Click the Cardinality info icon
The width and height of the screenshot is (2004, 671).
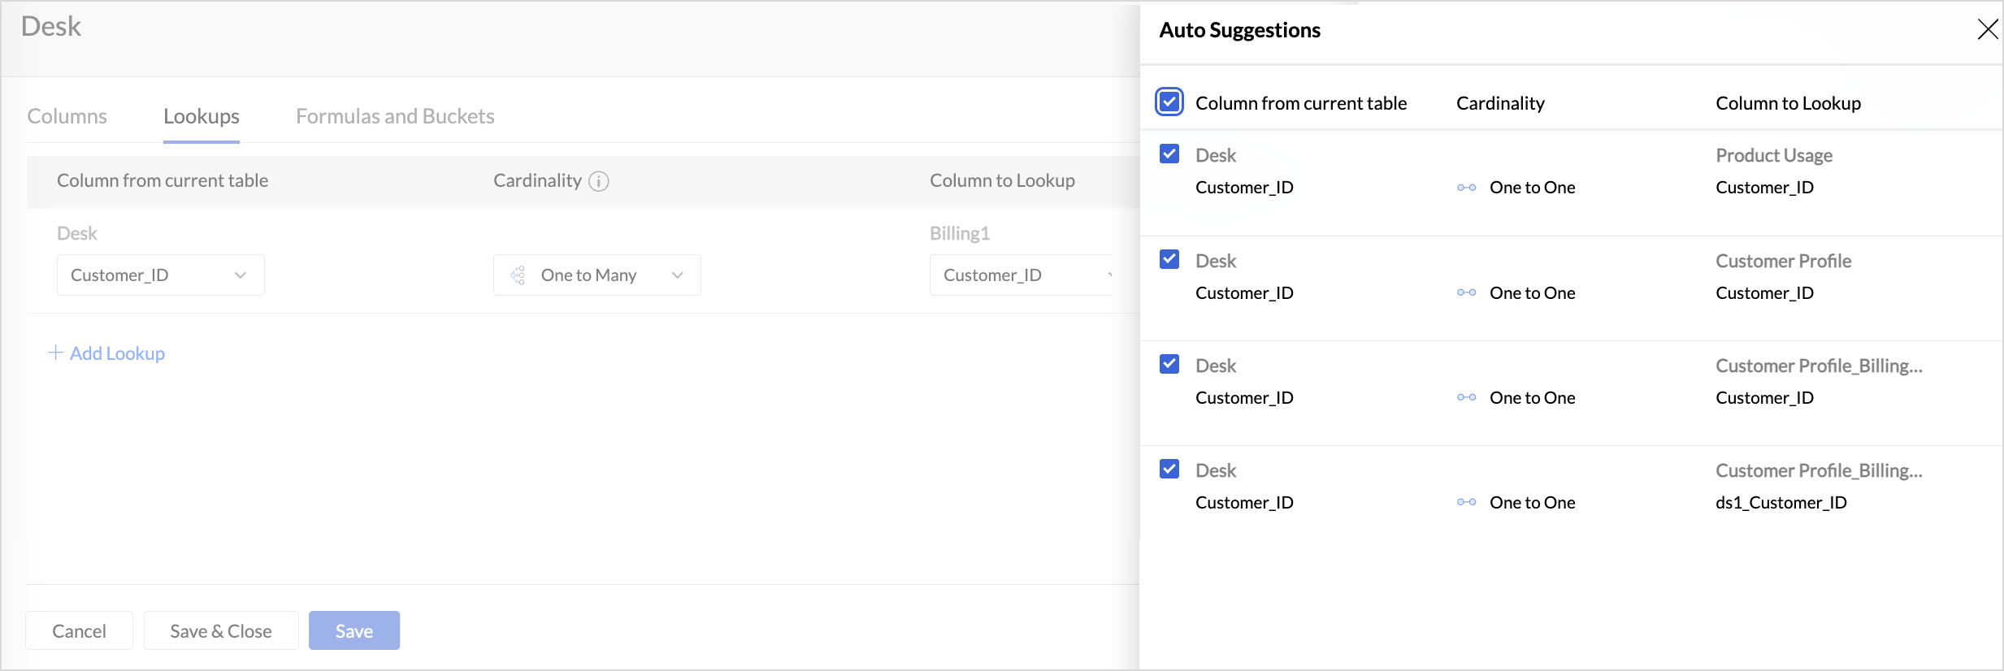[x=599, y=181]
